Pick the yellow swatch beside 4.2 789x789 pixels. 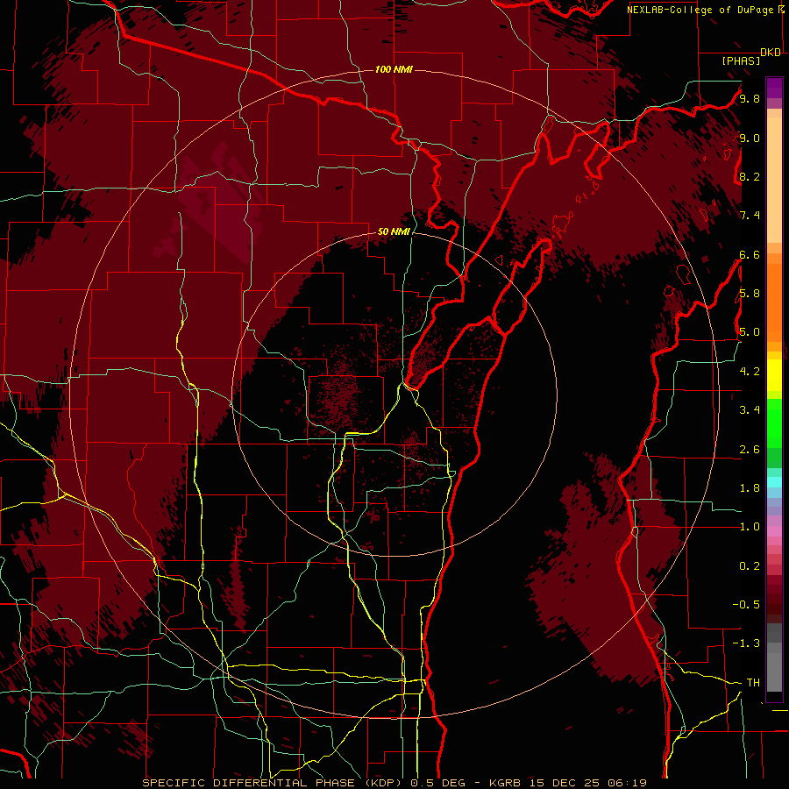[x=774, y=375]
